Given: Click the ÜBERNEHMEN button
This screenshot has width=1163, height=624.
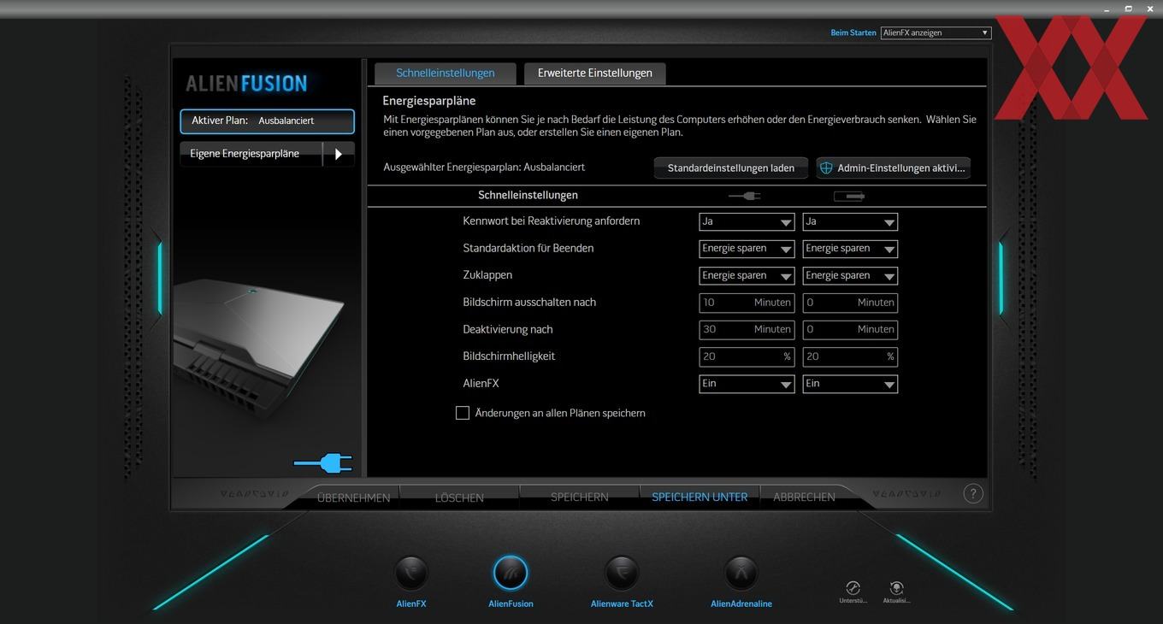Looking at the screenshot, I should coord(353,497).
